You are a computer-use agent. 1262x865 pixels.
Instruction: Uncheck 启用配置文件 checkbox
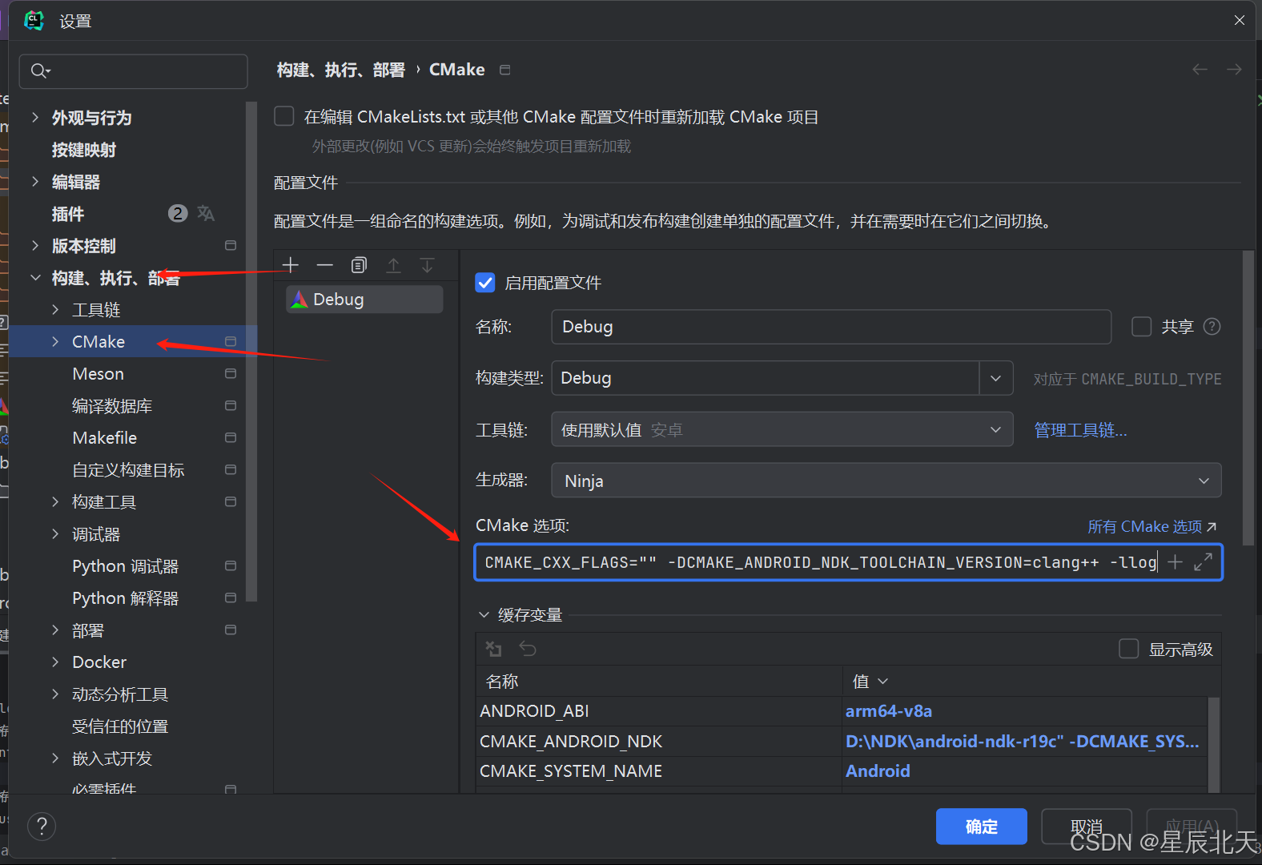[x=485, y=283]
